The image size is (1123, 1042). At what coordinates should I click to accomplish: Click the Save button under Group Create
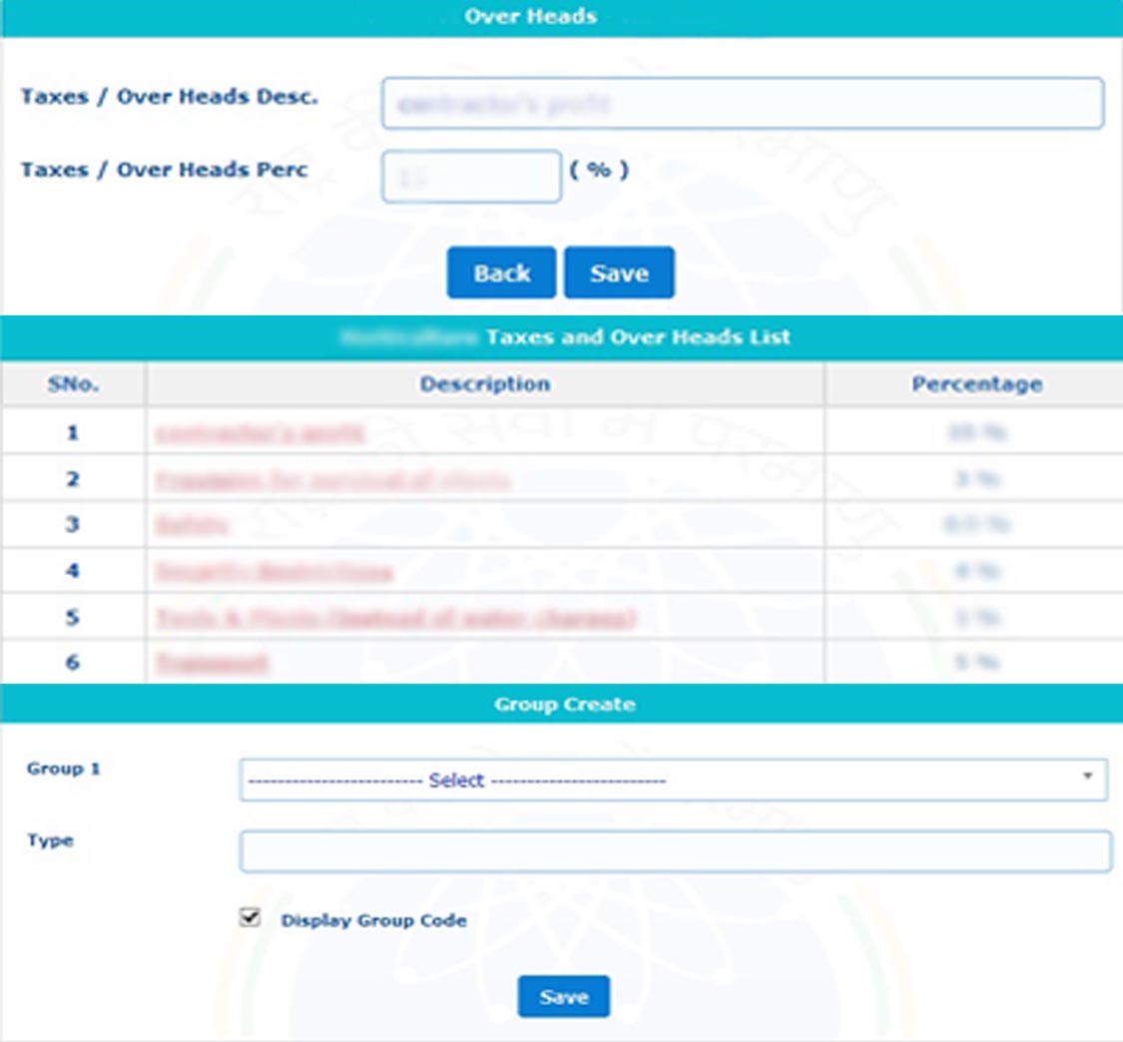563,997
